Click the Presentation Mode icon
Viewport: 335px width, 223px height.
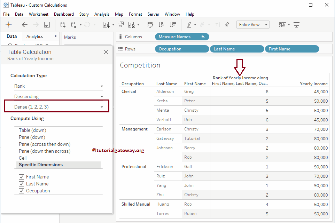pyautogui.click(x=297, y=25)
